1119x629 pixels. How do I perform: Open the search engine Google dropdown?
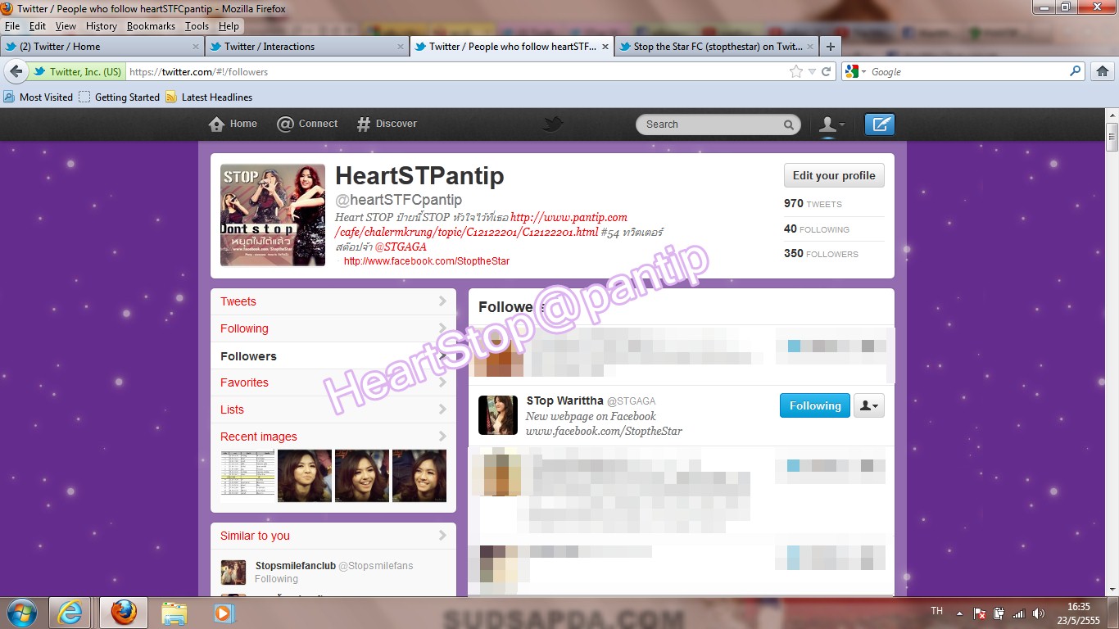point(856,71)
